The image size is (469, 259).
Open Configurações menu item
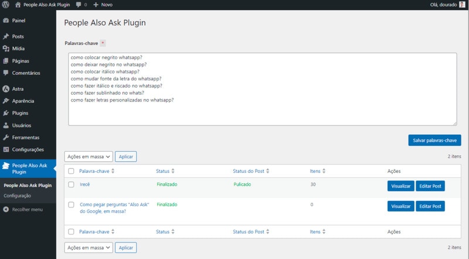pyautogui.click(x=28, y=149)
